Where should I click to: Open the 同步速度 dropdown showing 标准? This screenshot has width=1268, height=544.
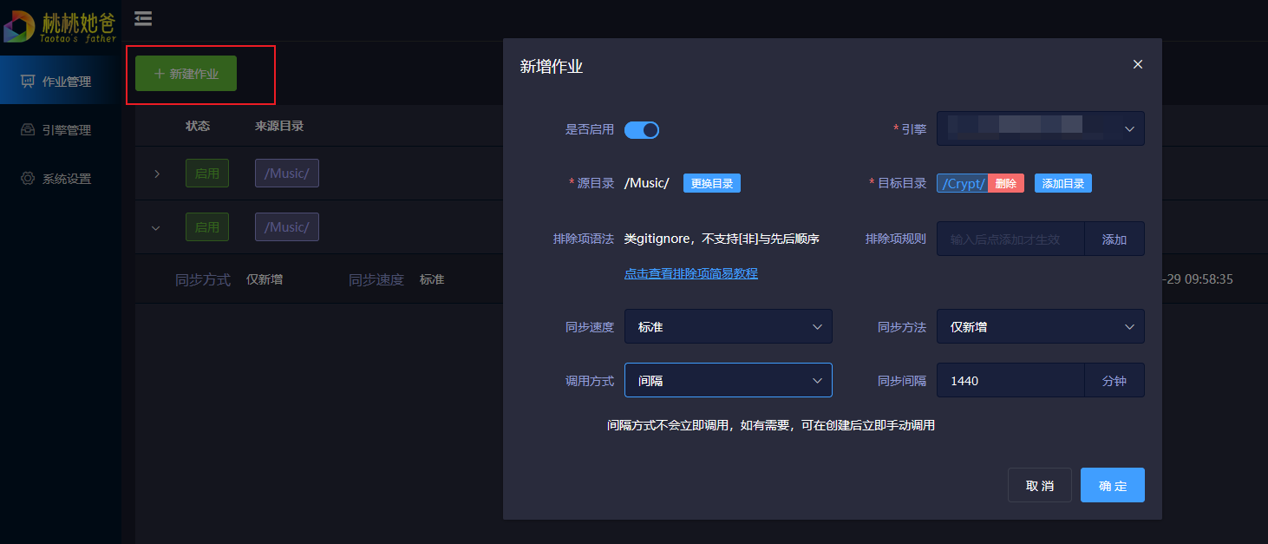point(728,327)
